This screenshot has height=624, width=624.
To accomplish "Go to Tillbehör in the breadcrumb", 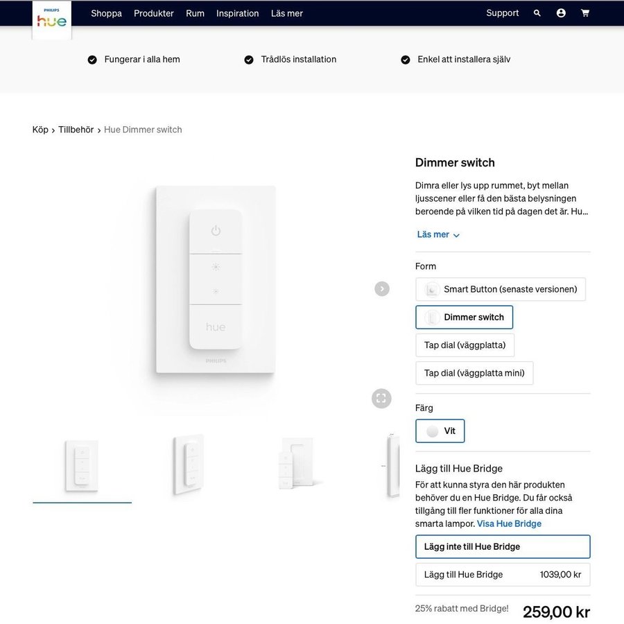I will (x=76, y=130).
